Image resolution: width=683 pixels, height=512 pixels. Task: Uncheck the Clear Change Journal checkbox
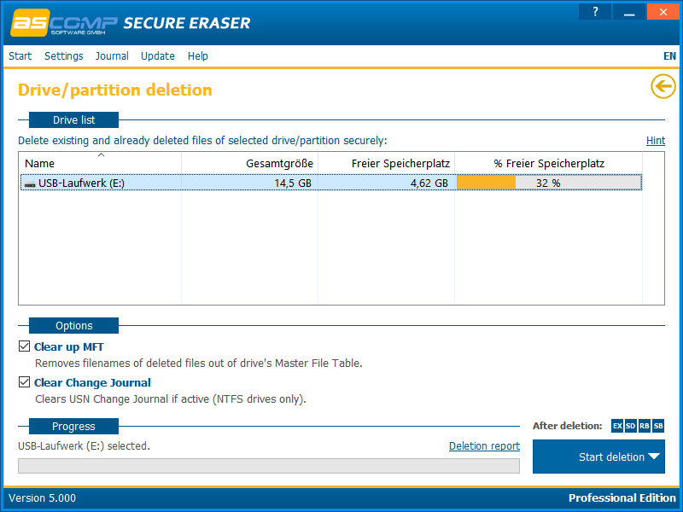point(24,383)
